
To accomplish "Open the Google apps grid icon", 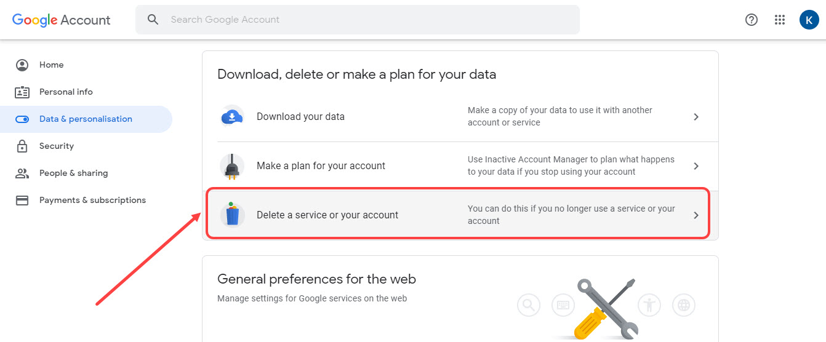I will [780, 20].
